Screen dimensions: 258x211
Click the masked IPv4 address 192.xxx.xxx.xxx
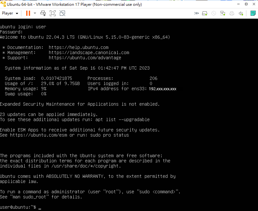pos(163,89)
